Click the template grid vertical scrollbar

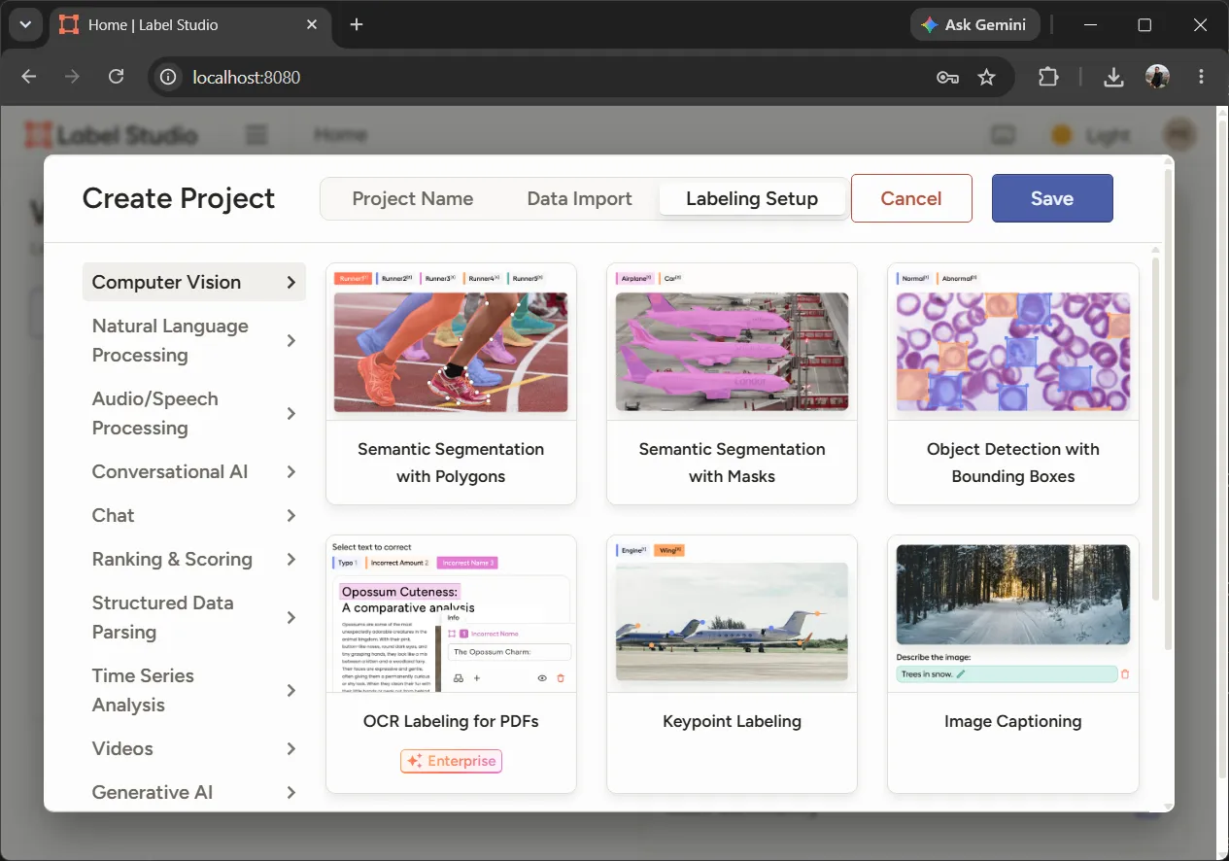point(1155,428)
